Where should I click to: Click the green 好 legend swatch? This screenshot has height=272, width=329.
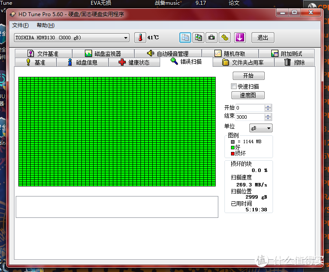coord(233,148)
